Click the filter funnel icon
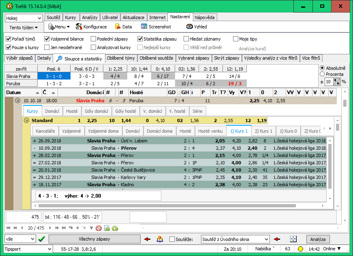 (x=91, y=228)
